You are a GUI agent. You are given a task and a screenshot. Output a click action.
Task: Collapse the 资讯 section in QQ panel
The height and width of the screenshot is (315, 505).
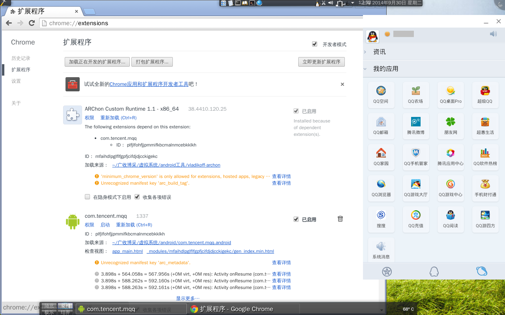point(434,52)
